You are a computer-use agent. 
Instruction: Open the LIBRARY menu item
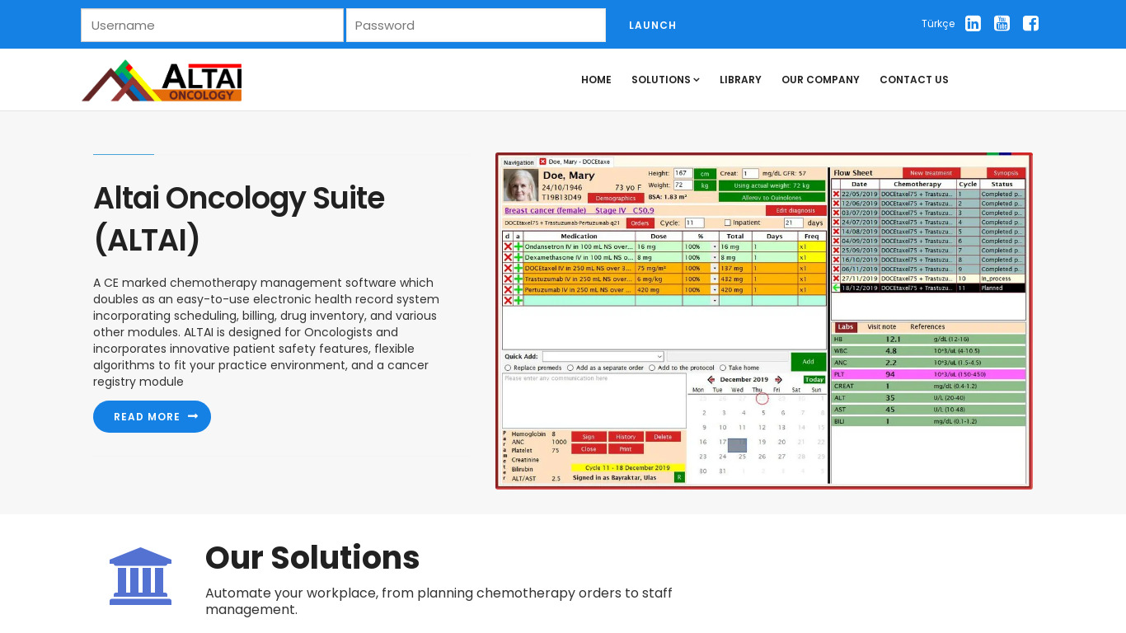pos(740,80)
